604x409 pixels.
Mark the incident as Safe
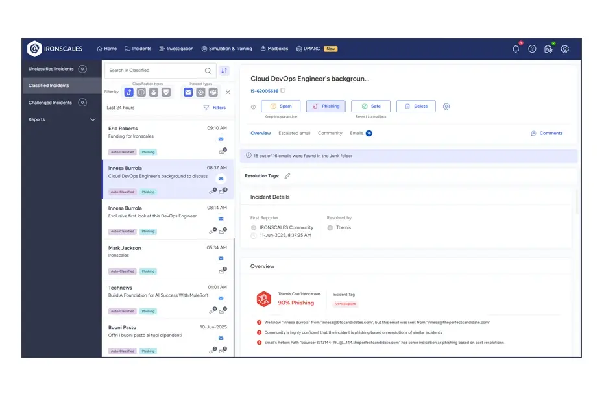pos(370,106)
